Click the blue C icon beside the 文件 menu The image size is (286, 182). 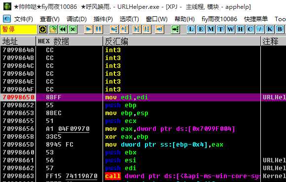tap(7, 19)
